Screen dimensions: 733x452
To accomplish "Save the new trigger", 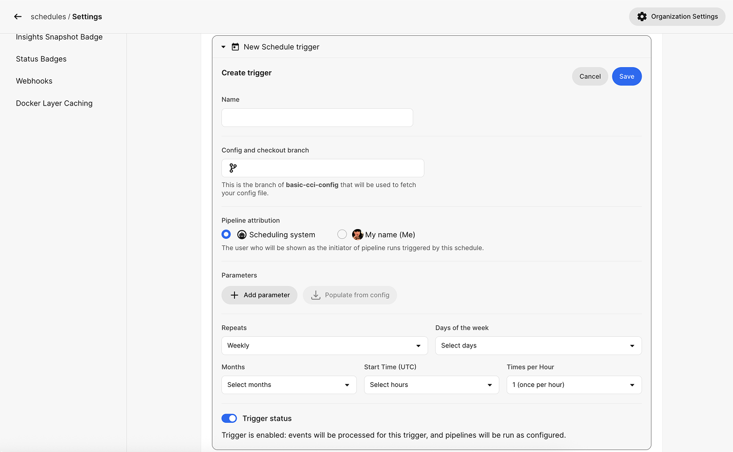I will [626, 76].
